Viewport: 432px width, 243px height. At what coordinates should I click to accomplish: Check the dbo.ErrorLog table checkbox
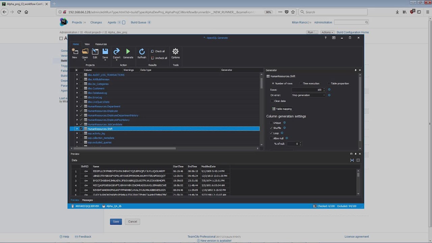[81, 97]
